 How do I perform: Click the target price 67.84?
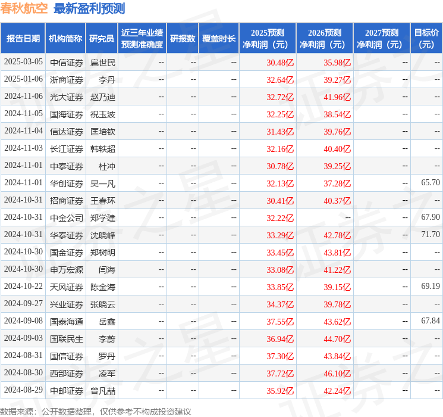(x=431, y=320)
